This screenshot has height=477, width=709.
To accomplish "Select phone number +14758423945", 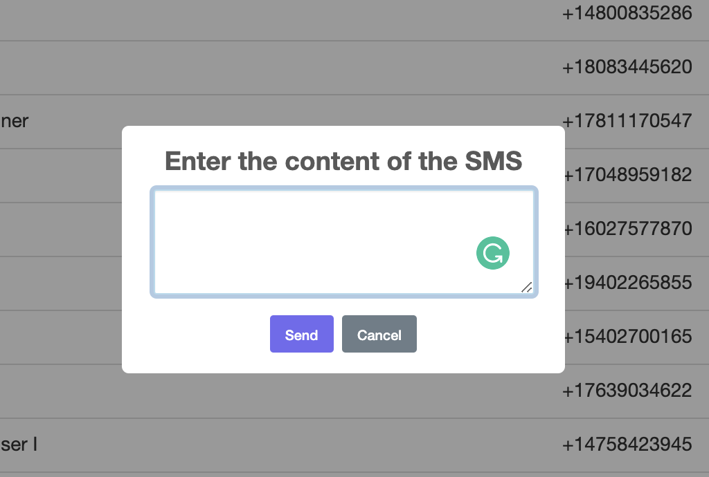I will [x=627, y=445].
